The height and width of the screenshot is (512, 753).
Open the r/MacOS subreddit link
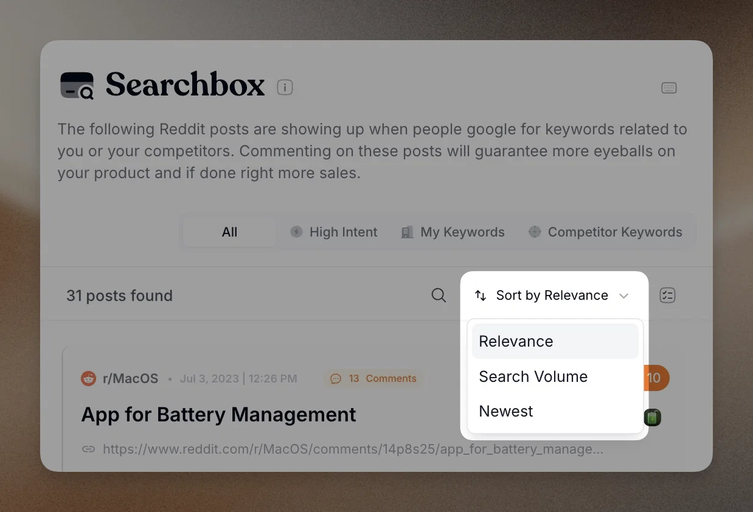coord(130,378)
